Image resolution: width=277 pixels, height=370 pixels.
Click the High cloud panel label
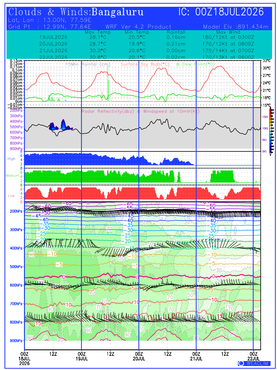pyautogui.click(x=11, y=159)
